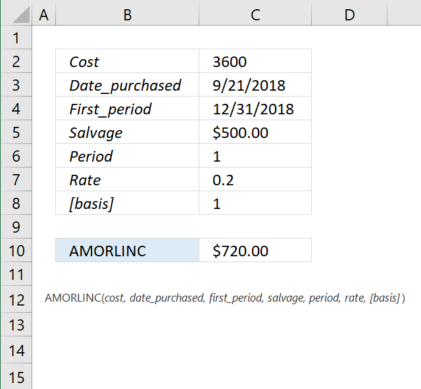
Task: Select row 6 header
Action: (x=16, y=156)
